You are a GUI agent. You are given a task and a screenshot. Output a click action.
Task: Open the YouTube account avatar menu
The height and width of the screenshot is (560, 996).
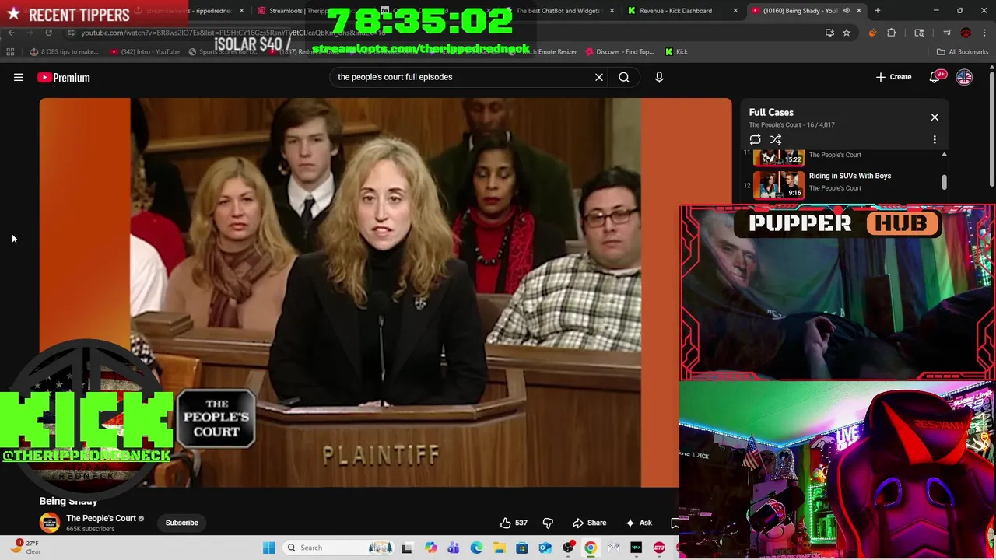tap(964, 77)
